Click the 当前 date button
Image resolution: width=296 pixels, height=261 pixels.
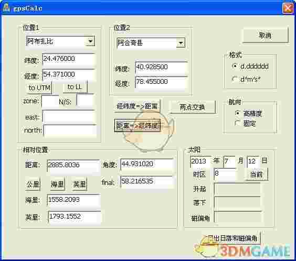(x=256, y=175)
